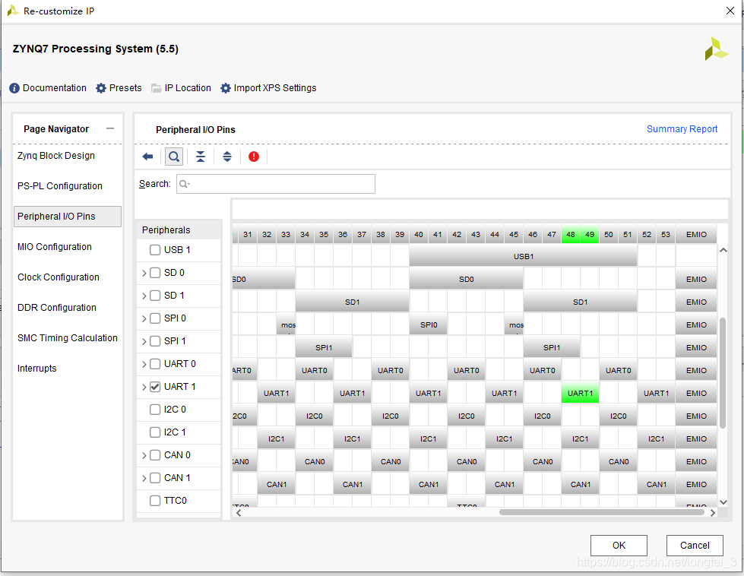Enable the TTC0 checkbox
This screenshot has height=576, width=744.
(x=155, y=501)
